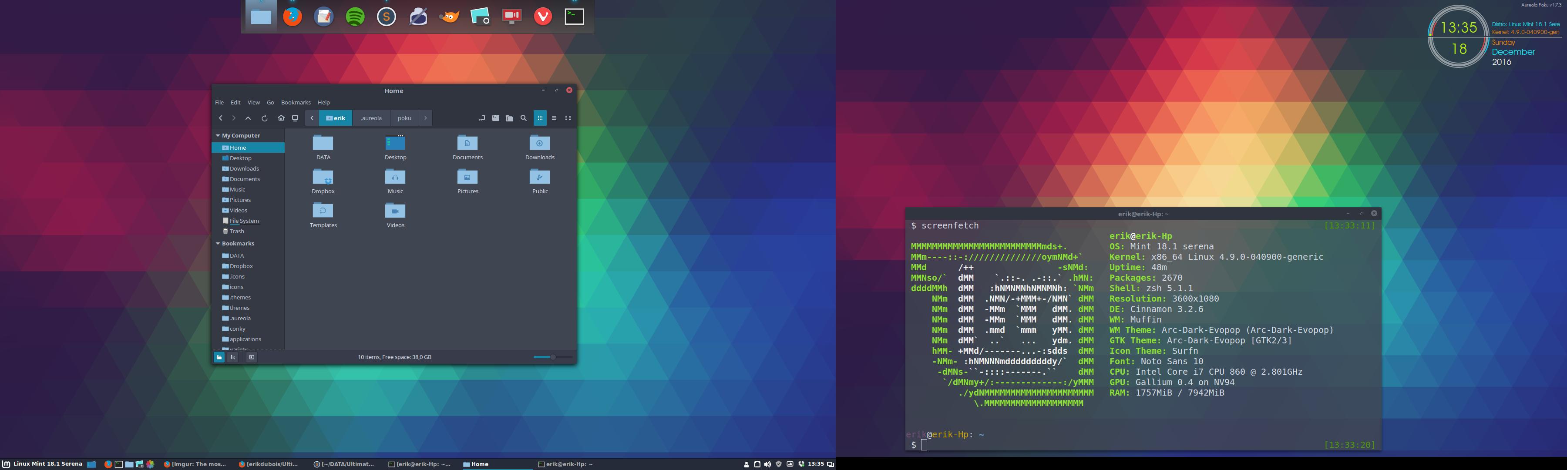The height and width of the screenshot is (470, 1567).
Task: Select the Music folder in main pane
Action: click(395, 181)
